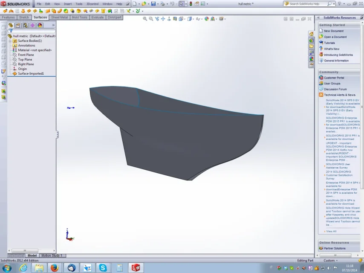This screenshot has width=364, height=273.
Task: Expand the Surface Bodies(1) tree node
Action: pyautogui.click(x=10, y=41)
